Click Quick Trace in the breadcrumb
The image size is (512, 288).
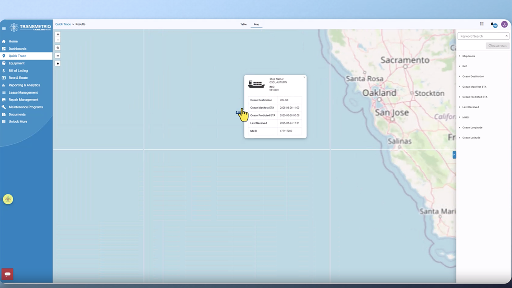[63, 24]
